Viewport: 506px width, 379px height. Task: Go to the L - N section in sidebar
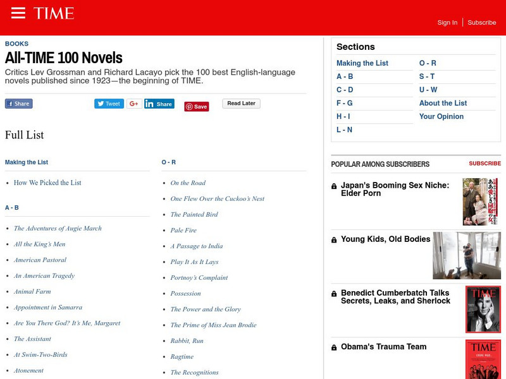(x=344, y=129)
